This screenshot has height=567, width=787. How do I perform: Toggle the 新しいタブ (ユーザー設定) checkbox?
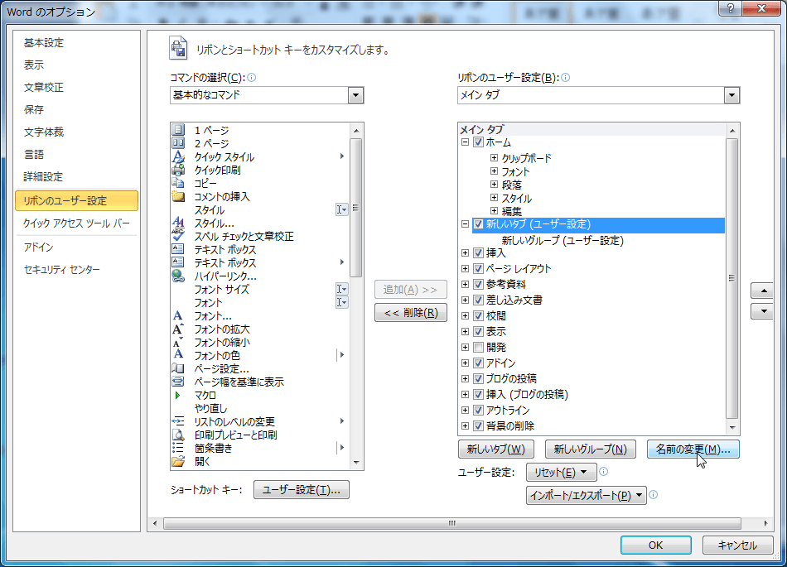[478, 224]
